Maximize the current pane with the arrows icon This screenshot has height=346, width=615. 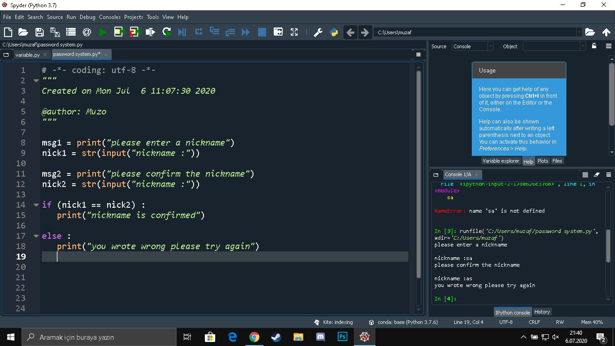coord(294,32)
